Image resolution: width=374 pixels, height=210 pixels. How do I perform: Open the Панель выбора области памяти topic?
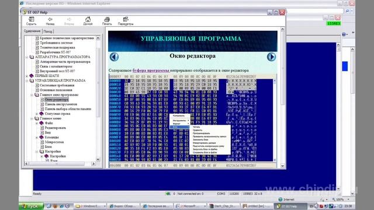click(68, 109)
